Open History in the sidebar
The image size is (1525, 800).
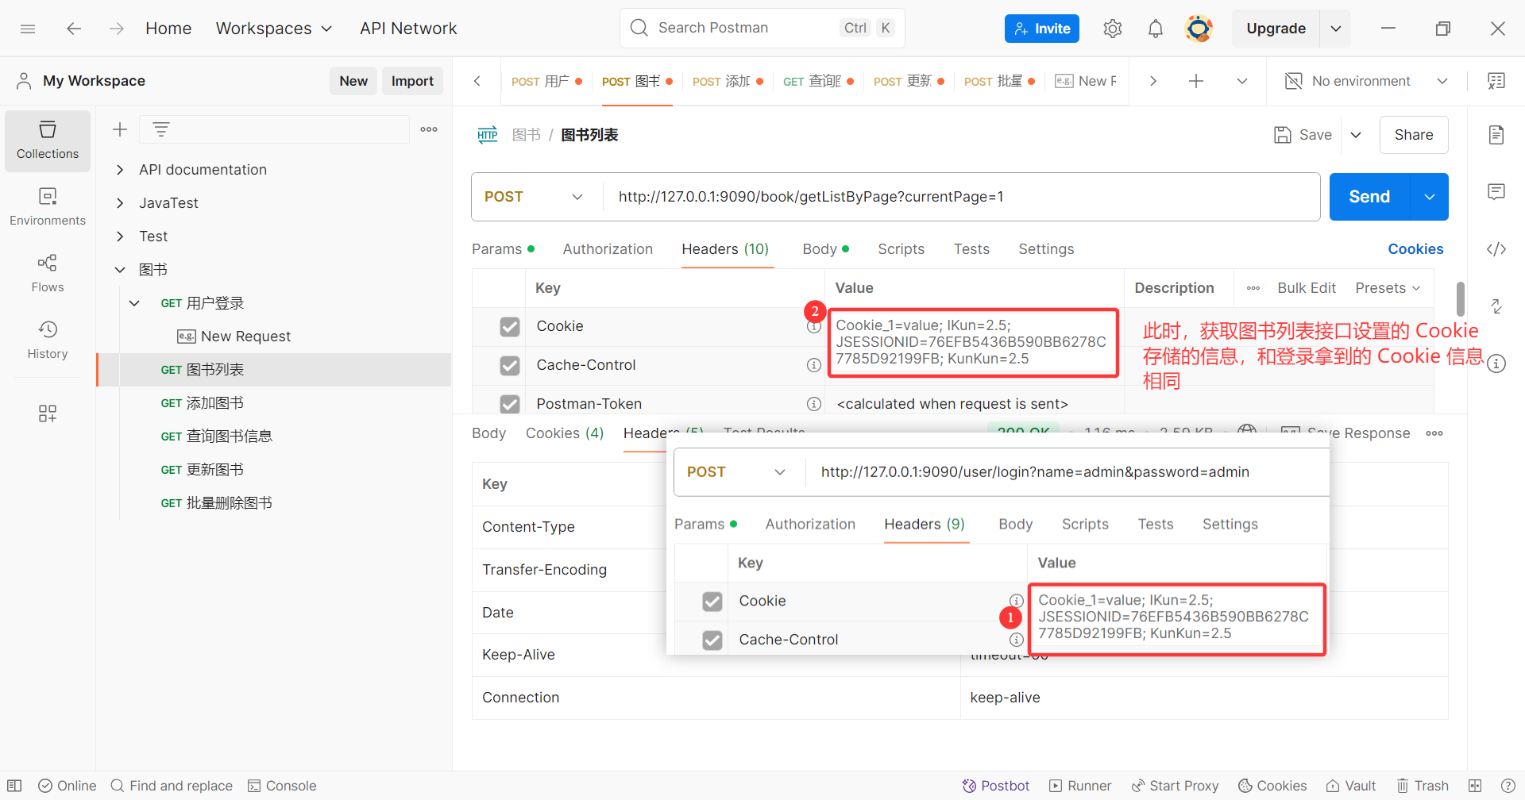(x=48, y=340)
